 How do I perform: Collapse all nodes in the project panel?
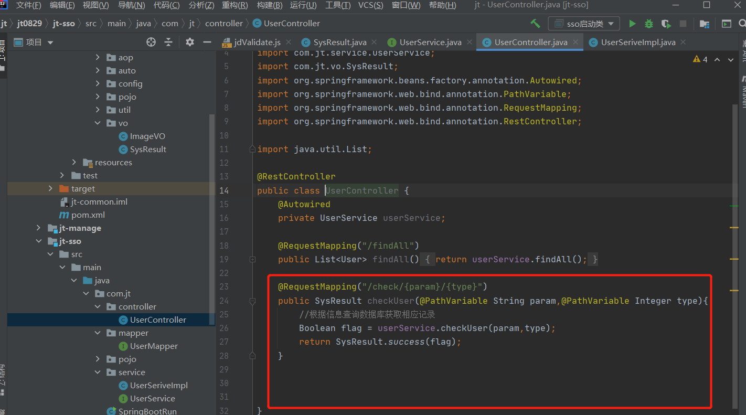[x=168, y=42]
